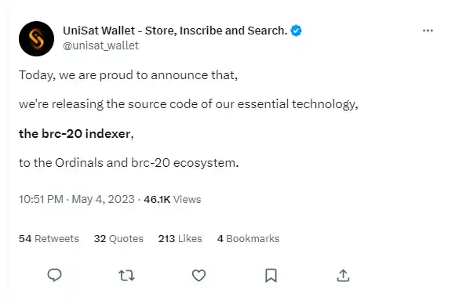Retweet using the retweet arrows icon

click(x=127, y=275)
